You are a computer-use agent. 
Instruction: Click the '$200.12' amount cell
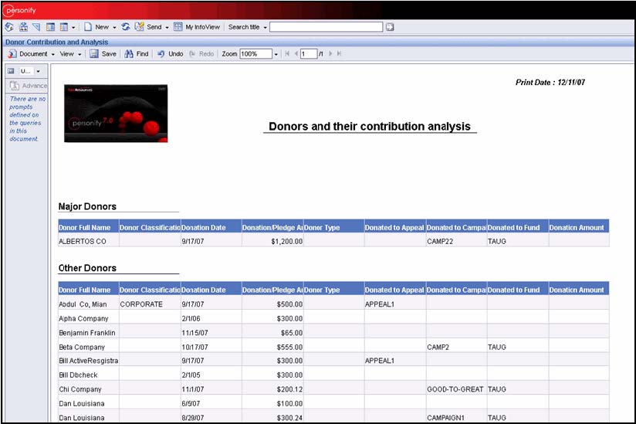(x=272, y=389)
